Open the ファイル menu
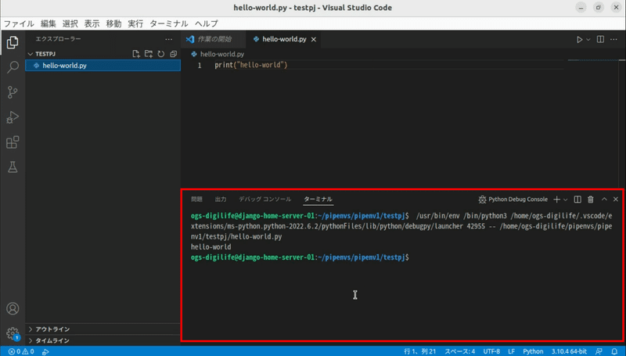The image size is (626, 356). [x=19, y=23]
